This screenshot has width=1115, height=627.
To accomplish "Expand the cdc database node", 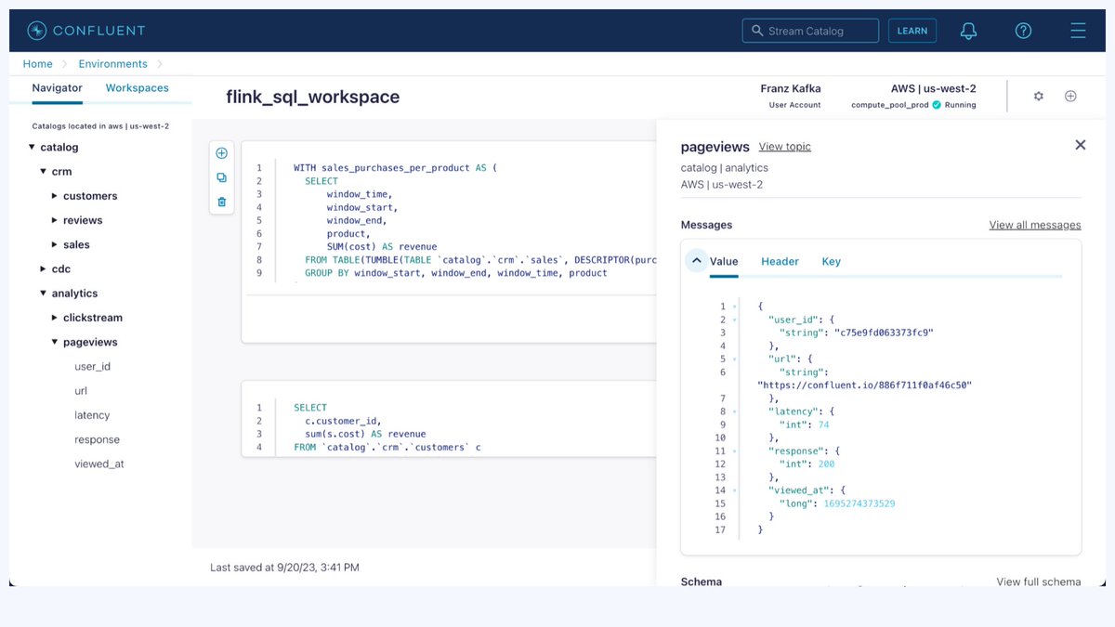I will 44,268.
